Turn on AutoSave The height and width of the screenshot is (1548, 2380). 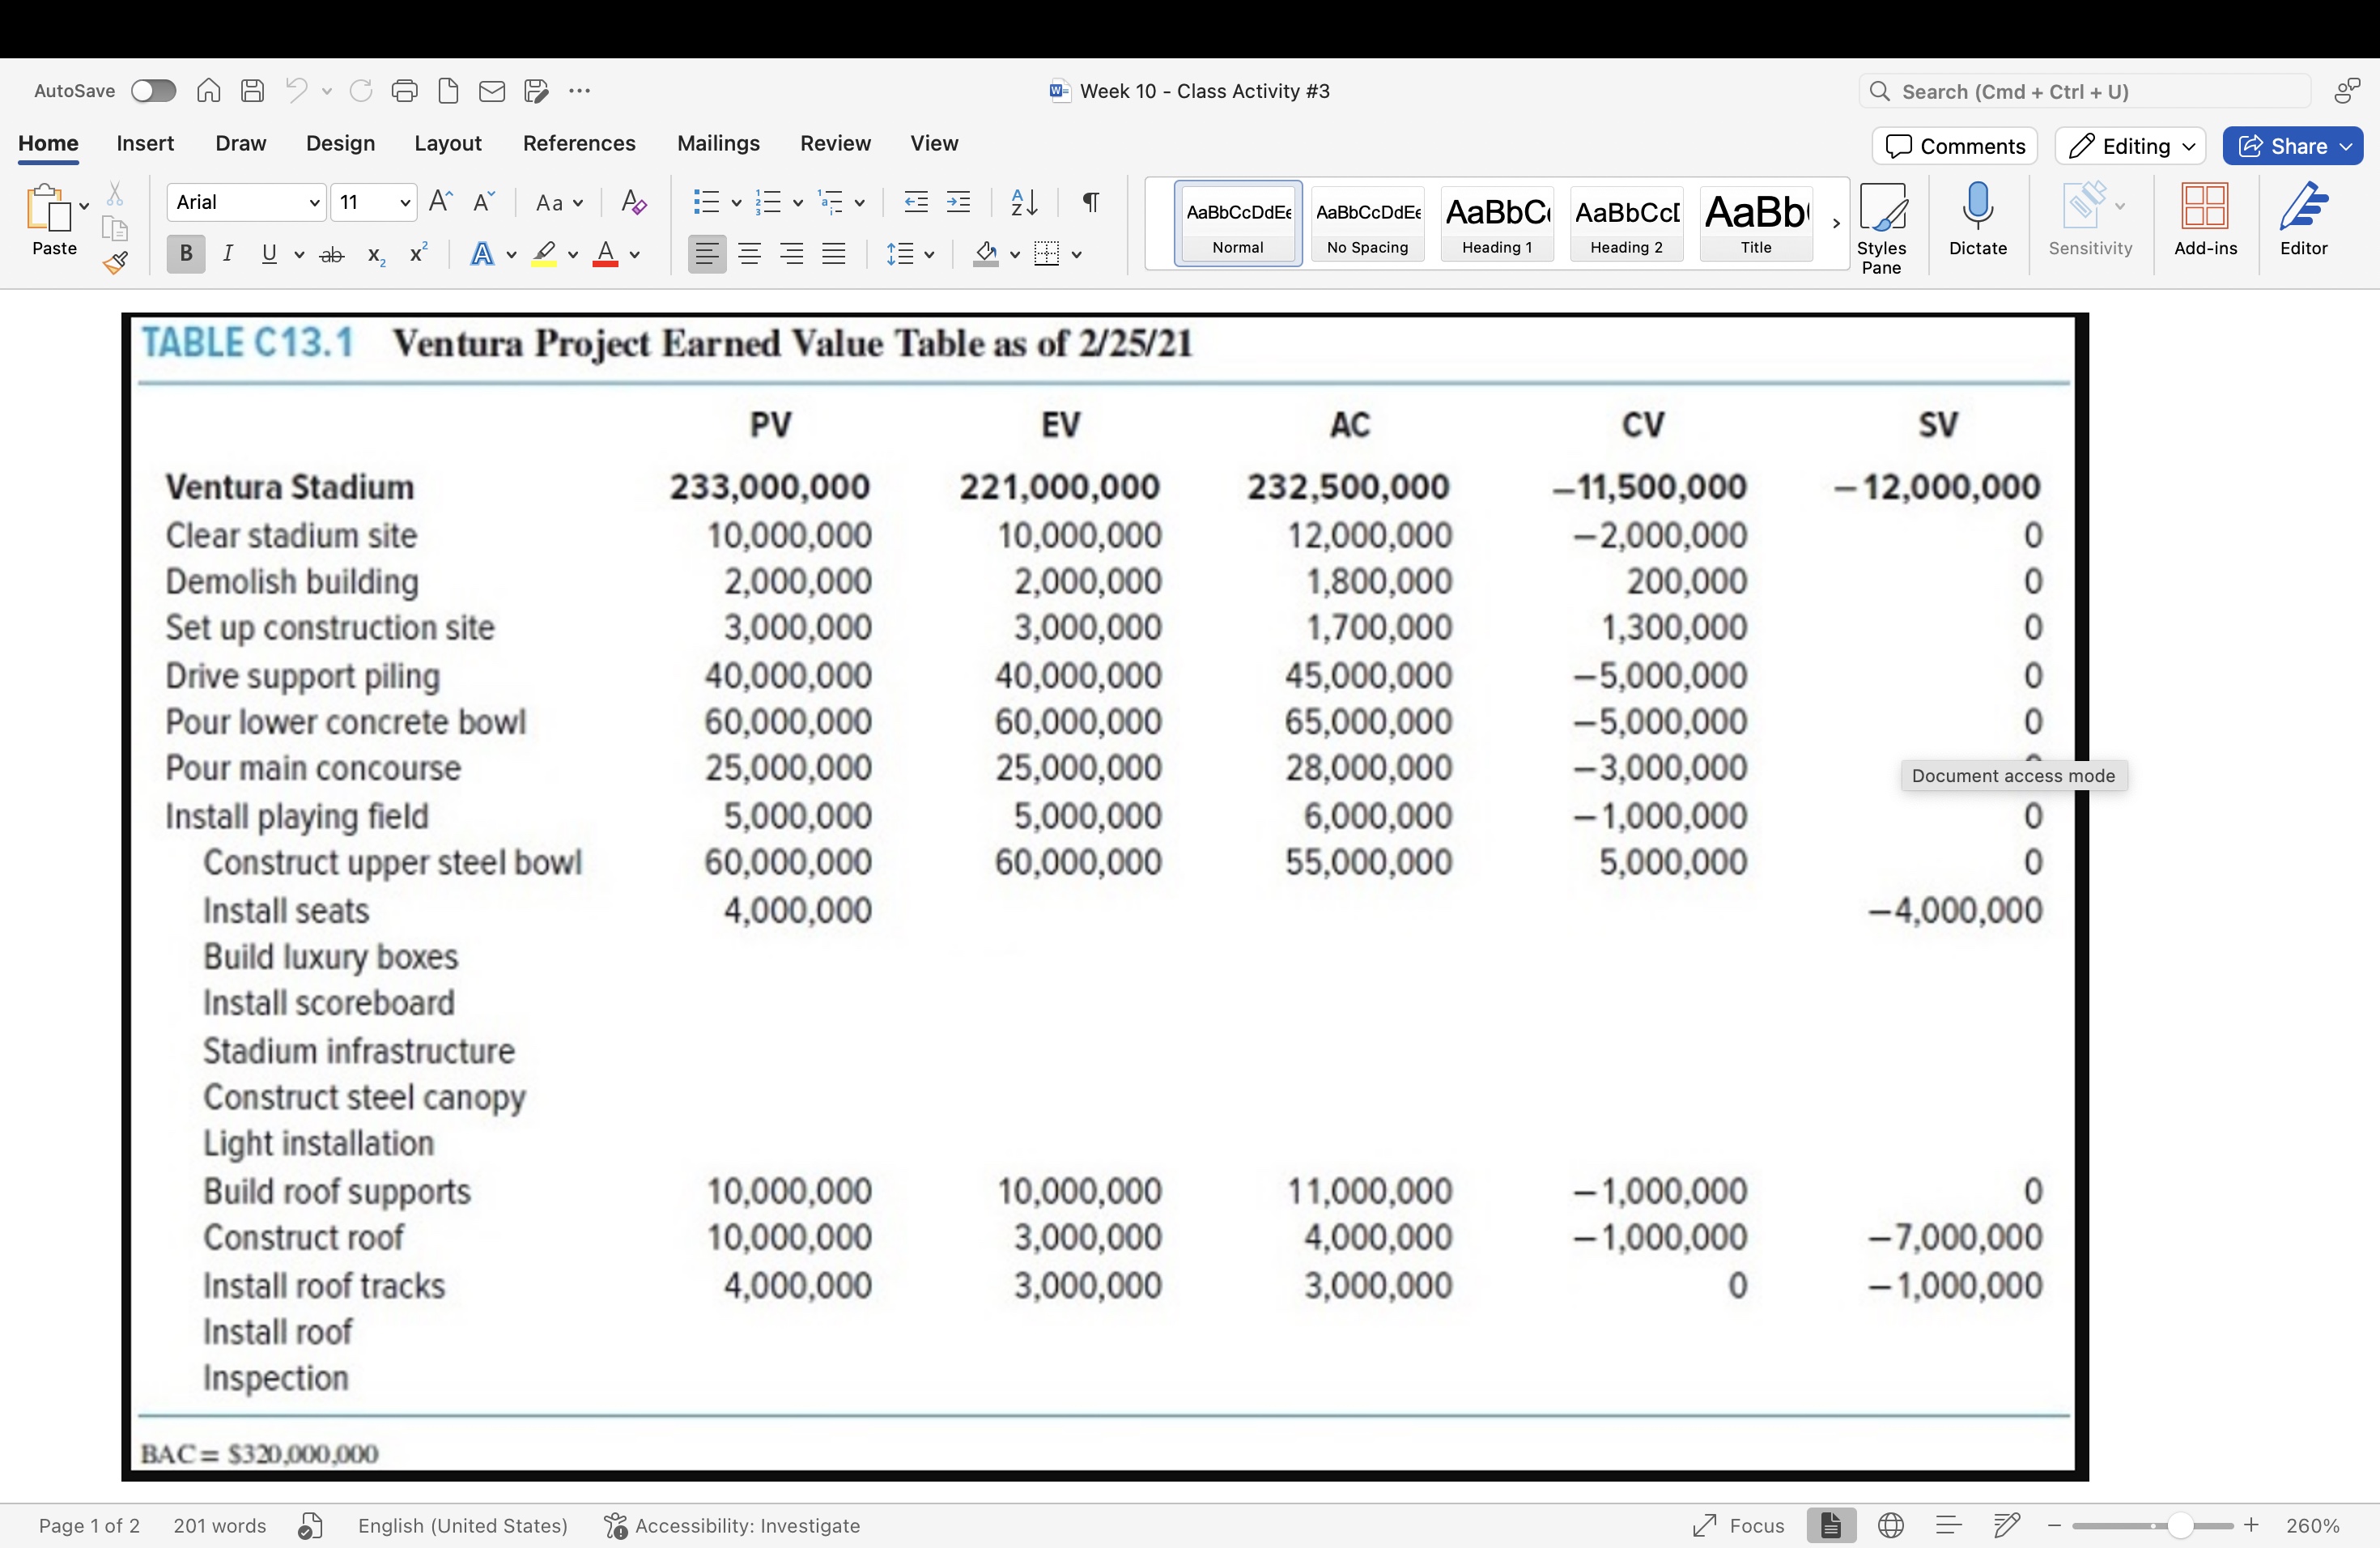[x=153, y=90]
